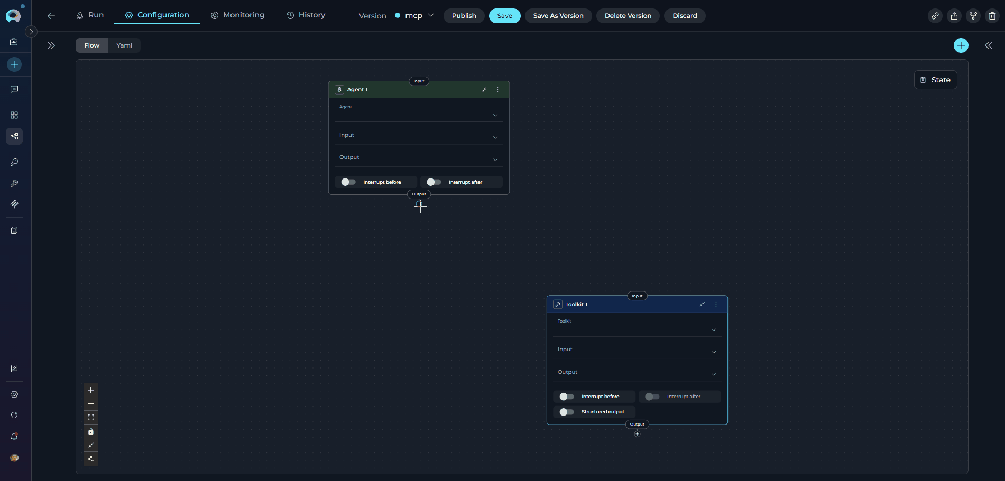The width and height of the screenshot is (1005, 481).
Task: Turn on Structured output toggle
Action: click(x=566, y=412)
